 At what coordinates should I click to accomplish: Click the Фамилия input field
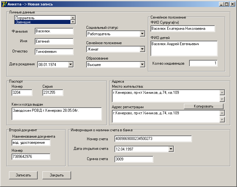tap(54, 31)
